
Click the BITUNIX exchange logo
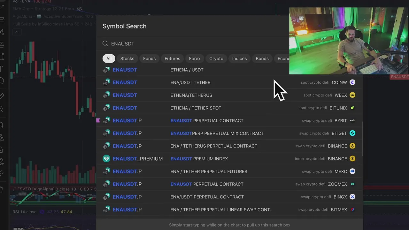(352, 108)
